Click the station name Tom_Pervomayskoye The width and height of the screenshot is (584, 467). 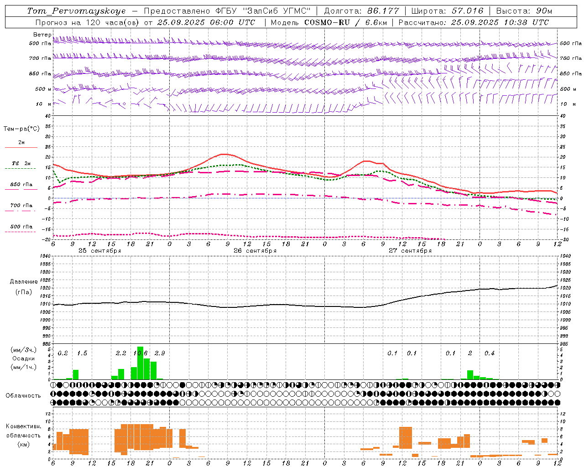[x=76, y=11]
